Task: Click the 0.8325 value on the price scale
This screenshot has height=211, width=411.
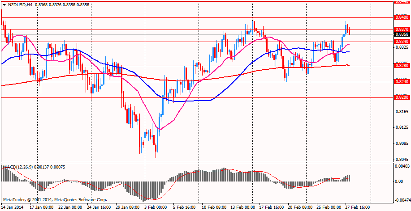Action: click(x=402, y=47)
